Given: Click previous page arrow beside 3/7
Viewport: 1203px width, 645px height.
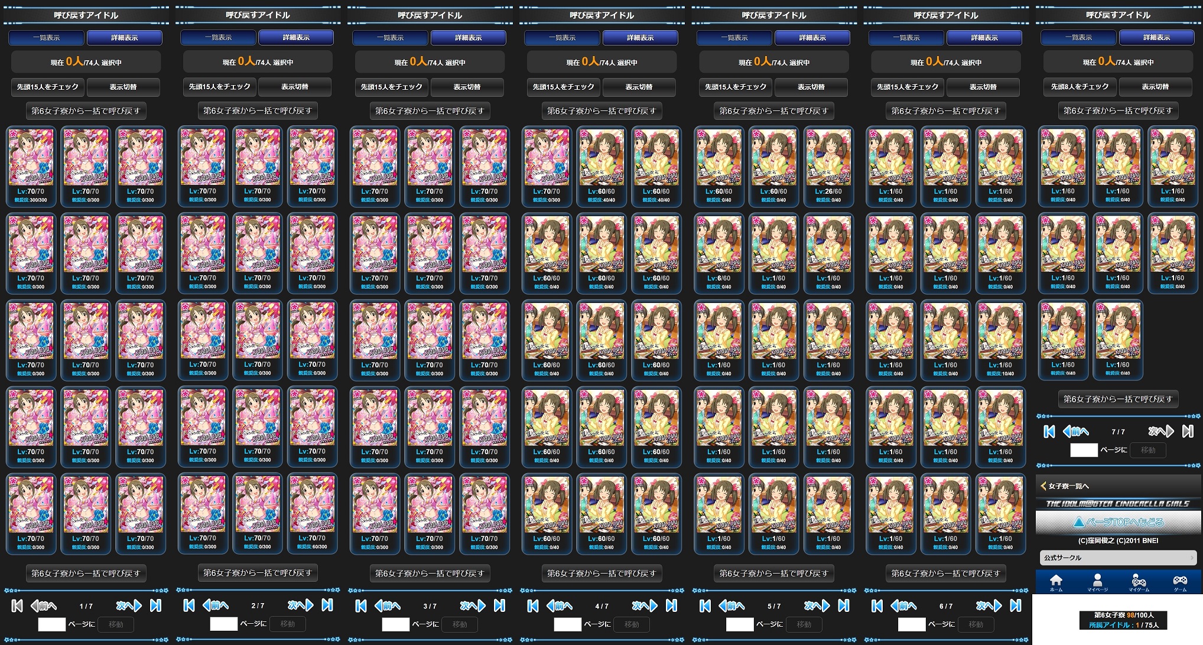Looking at the screenshot, I should [387, 605].
